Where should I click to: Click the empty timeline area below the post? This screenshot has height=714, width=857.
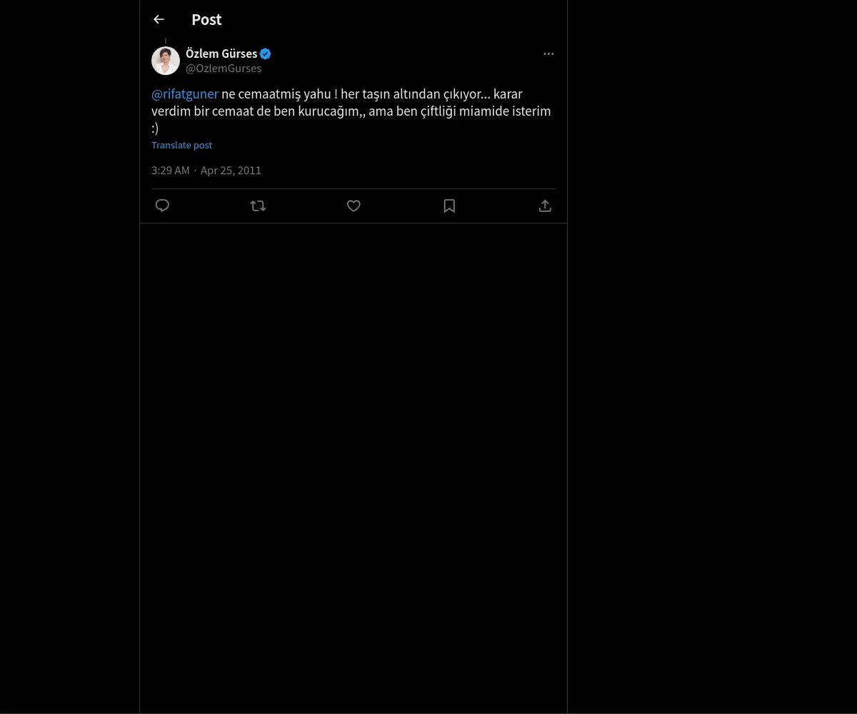(x=354, y=464)
